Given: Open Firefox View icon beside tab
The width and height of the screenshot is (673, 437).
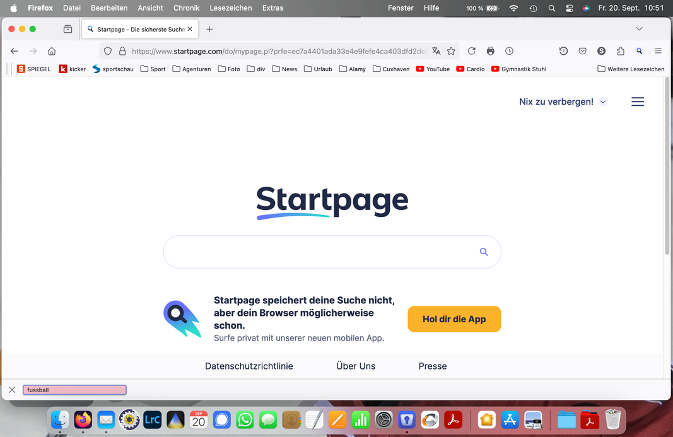Looking at the screenshot, I should (67, 29).
